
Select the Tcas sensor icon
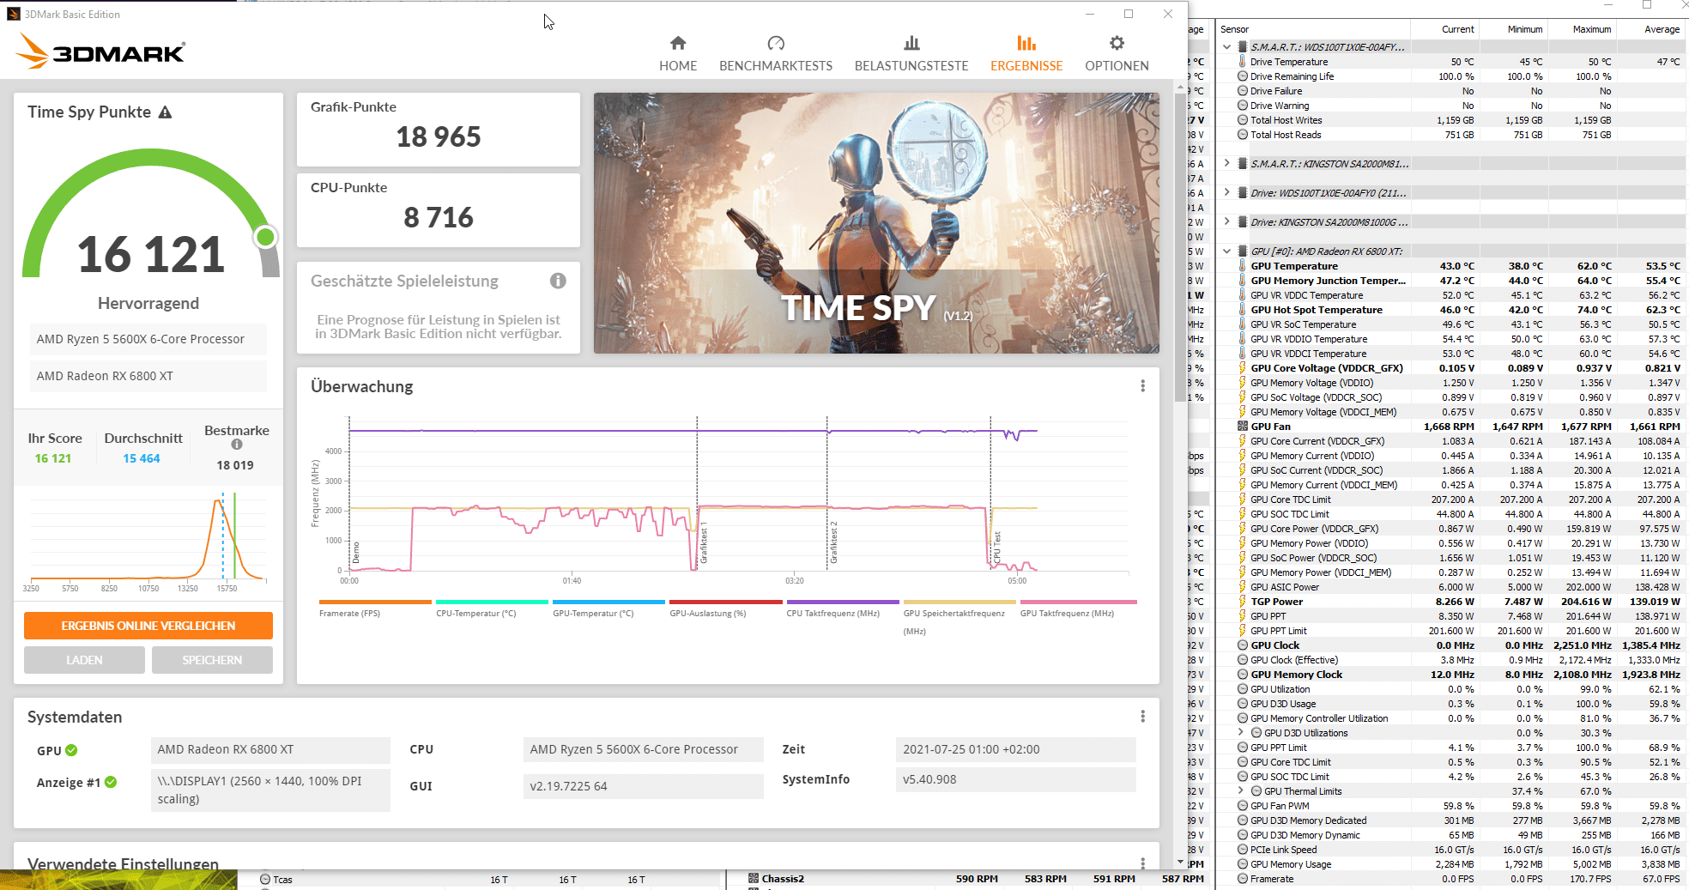265,880
